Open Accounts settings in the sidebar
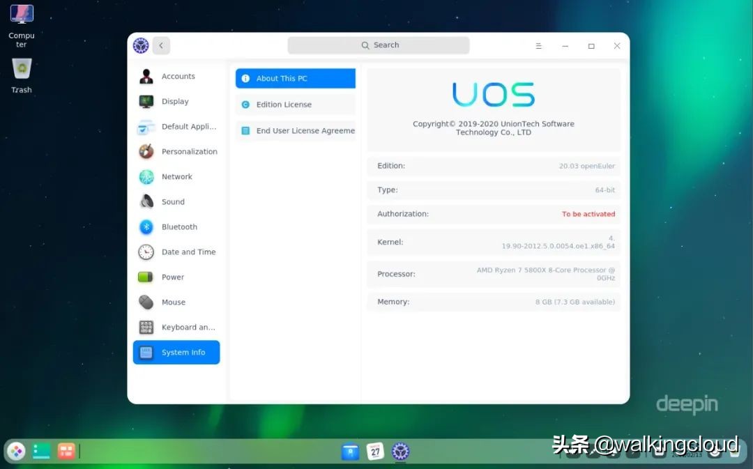Image resolution: width=753 pixels, height=469 pixels. point(178,76)
